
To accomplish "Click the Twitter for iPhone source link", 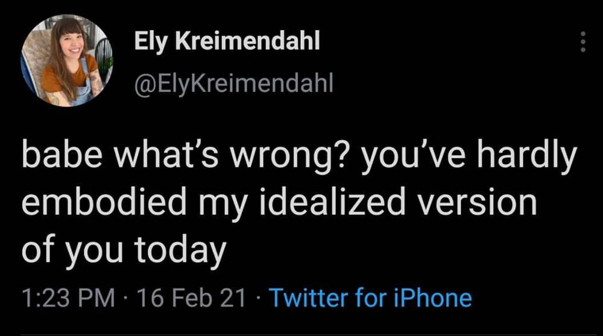I will pyautogui.click(x=370, y=297).
